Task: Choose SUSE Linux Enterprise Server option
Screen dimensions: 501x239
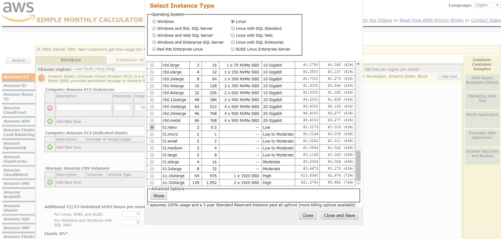Action: coord(233,49)
